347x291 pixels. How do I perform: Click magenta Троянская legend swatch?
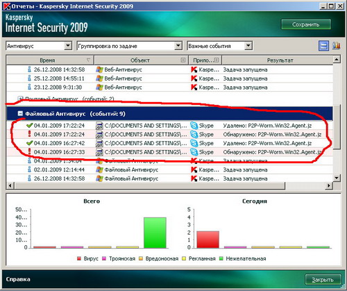tap(104, 258)
